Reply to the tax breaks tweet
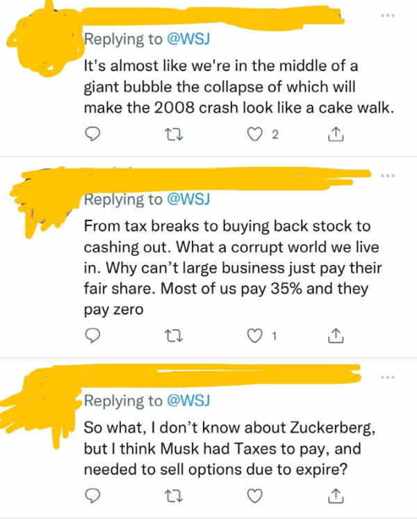The width and height of the screenshot is (417, 519). pos(92,337)
